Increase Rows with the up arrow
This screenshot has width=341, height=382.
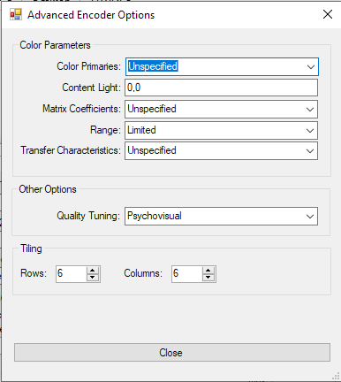[93, 271]
